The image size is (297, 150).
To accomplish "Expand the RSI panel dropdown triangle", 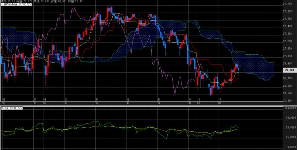I will (19, 108).
